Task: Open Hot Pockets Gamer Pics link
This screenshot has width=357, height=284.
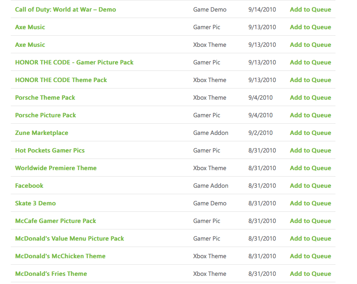Action: coord(50,150)
